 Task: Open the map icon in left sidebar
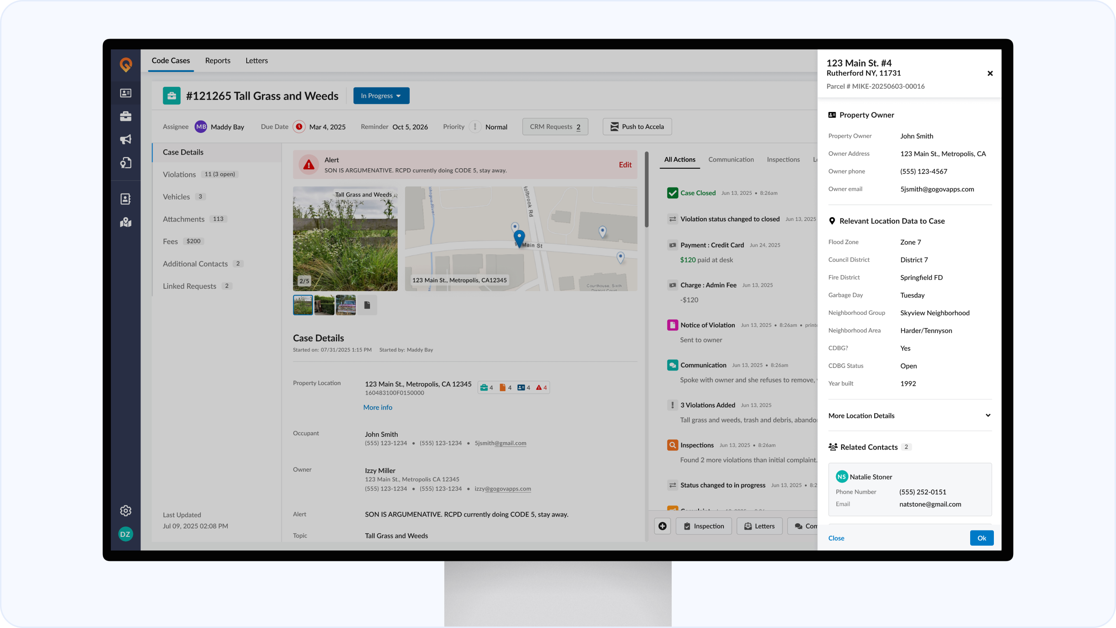126,222
